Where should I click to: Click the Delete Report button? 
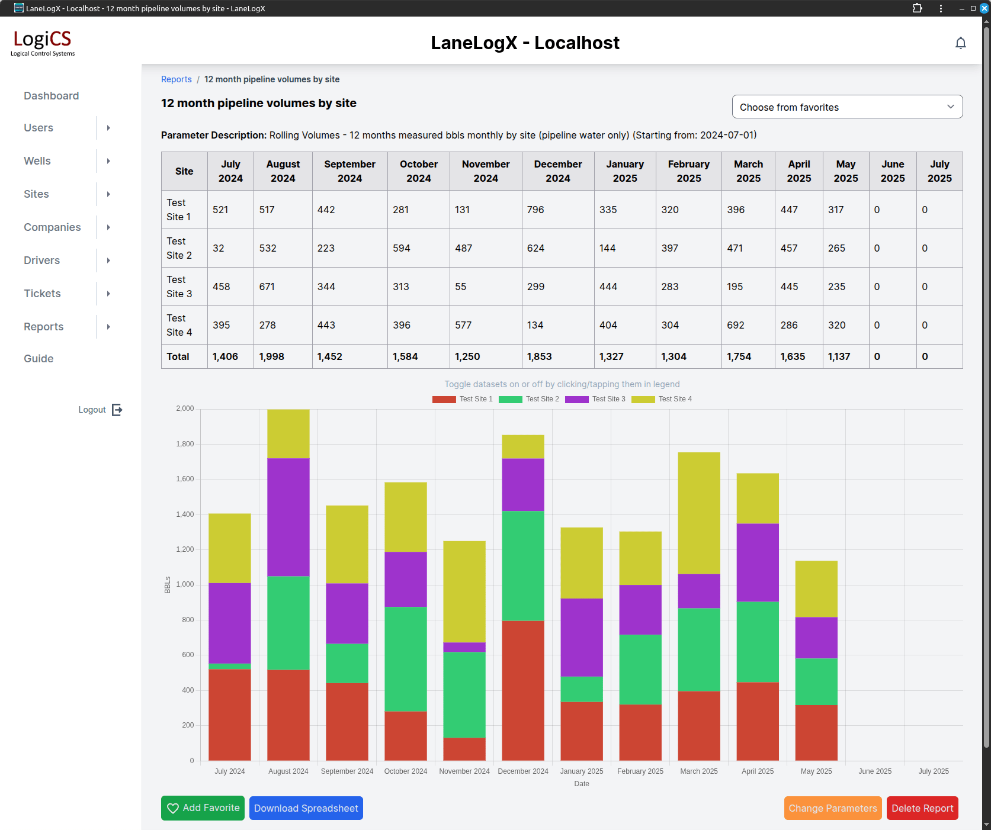922,808
